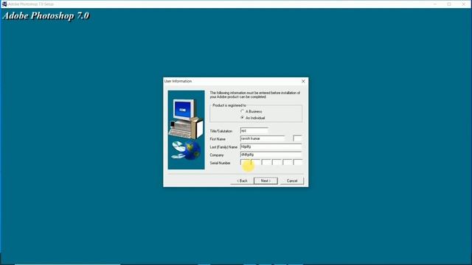Click the Last (Family) Name input field

click(x=271, y=146)
